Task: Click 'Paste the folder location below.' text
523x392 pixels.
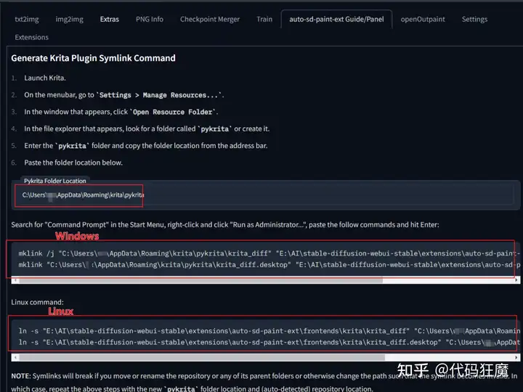Action: point(73,163)
